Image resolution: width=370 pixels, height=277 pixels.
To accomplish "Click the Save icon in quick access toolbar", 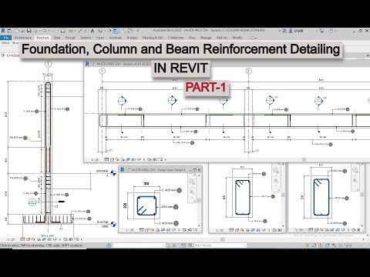I will coord(29,31).
